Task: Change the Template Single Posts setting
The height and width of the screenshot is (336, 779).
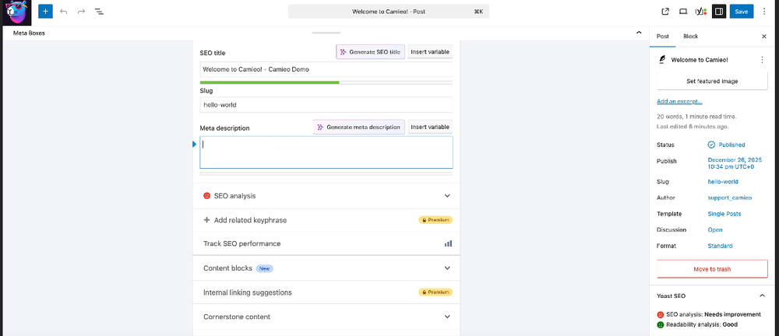Action: click(724, 214)
